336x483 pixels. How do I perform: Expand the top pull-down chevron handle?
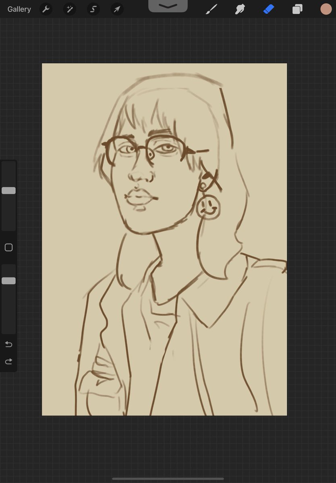pos(168,6)
